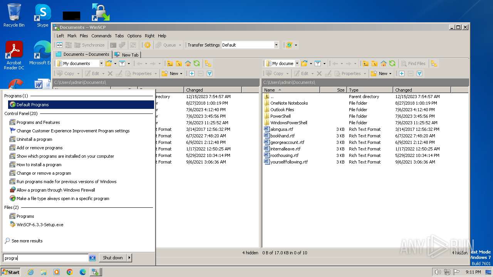
Task: Click the taskbar volume icon
Action: point(438,272)
